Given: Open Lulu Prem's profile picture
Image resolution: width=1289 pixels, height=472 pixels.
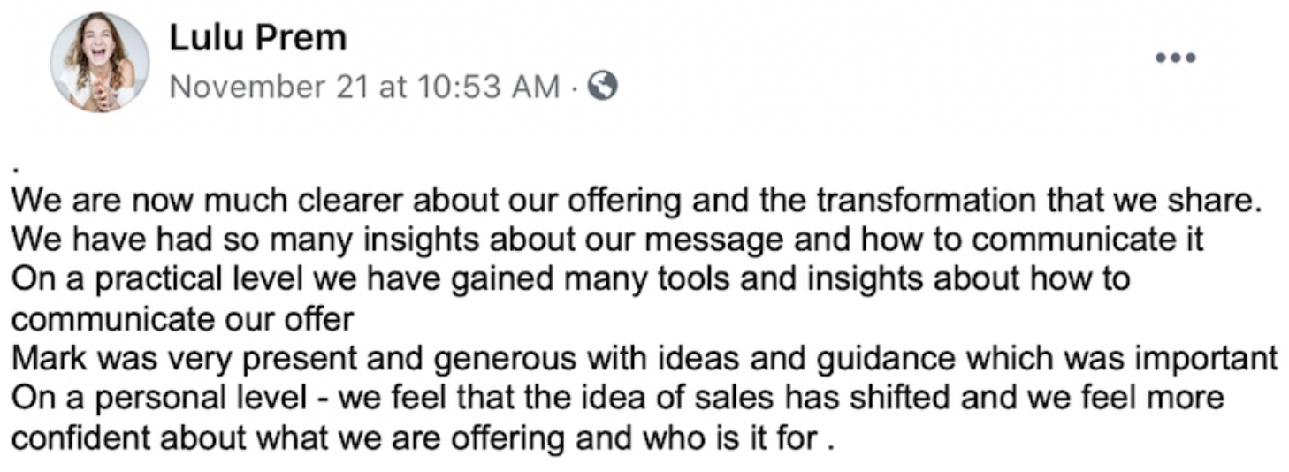Looking at the screenshot, I should 100,63.
